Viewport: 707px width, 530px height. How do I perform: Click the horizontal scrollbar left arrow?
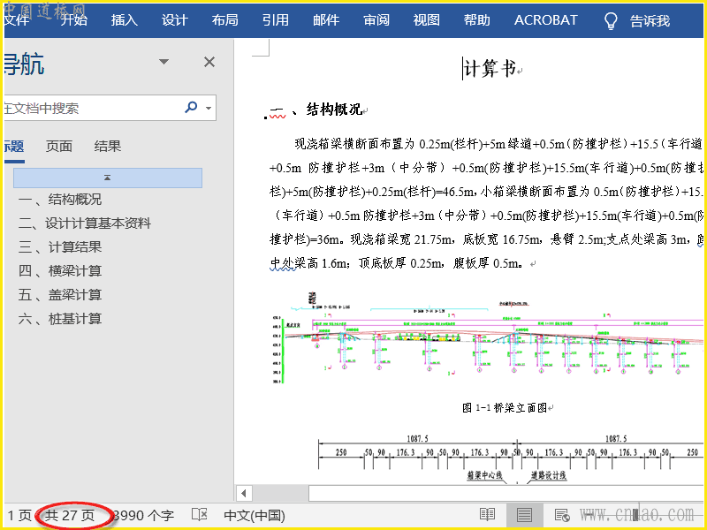pyautogui.click(x=244, y=493)
